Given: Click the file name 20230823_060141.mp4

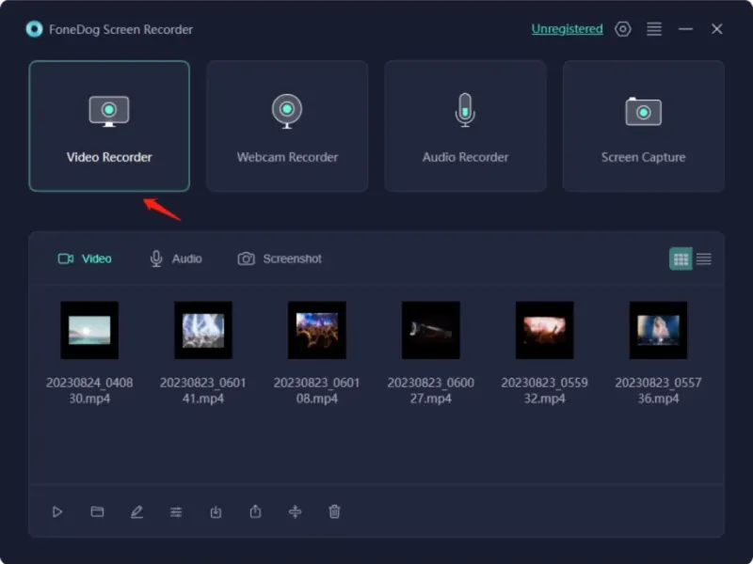Looking at the screenshot, I should (203, 390).
